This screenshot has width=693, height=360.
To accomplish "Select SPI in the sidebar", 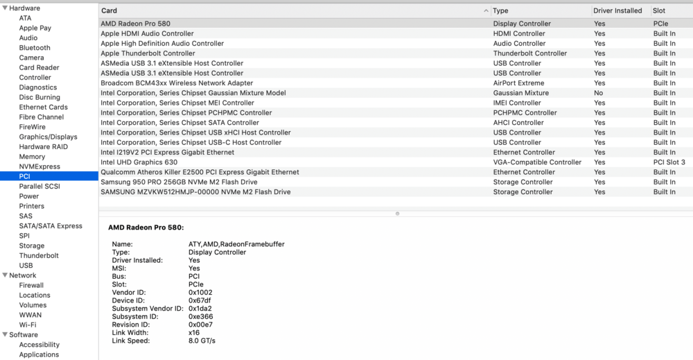I will [x=24, y=236].
